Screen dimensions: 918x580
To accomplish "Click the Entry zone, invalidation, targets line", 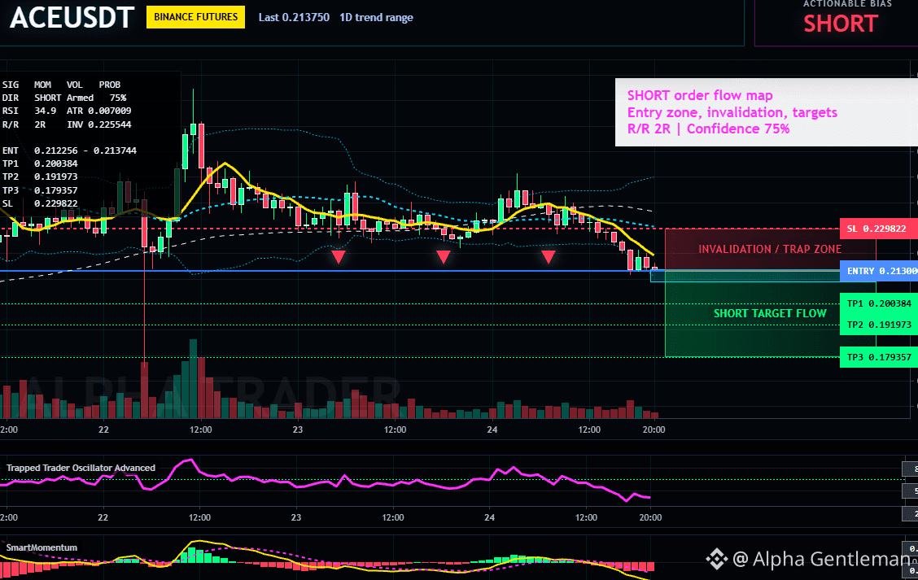I will pos(732,112).
